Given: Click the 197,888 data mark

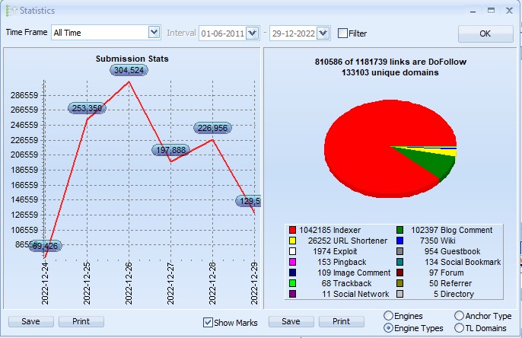Looking at the screenshot, I should [170, 150].
